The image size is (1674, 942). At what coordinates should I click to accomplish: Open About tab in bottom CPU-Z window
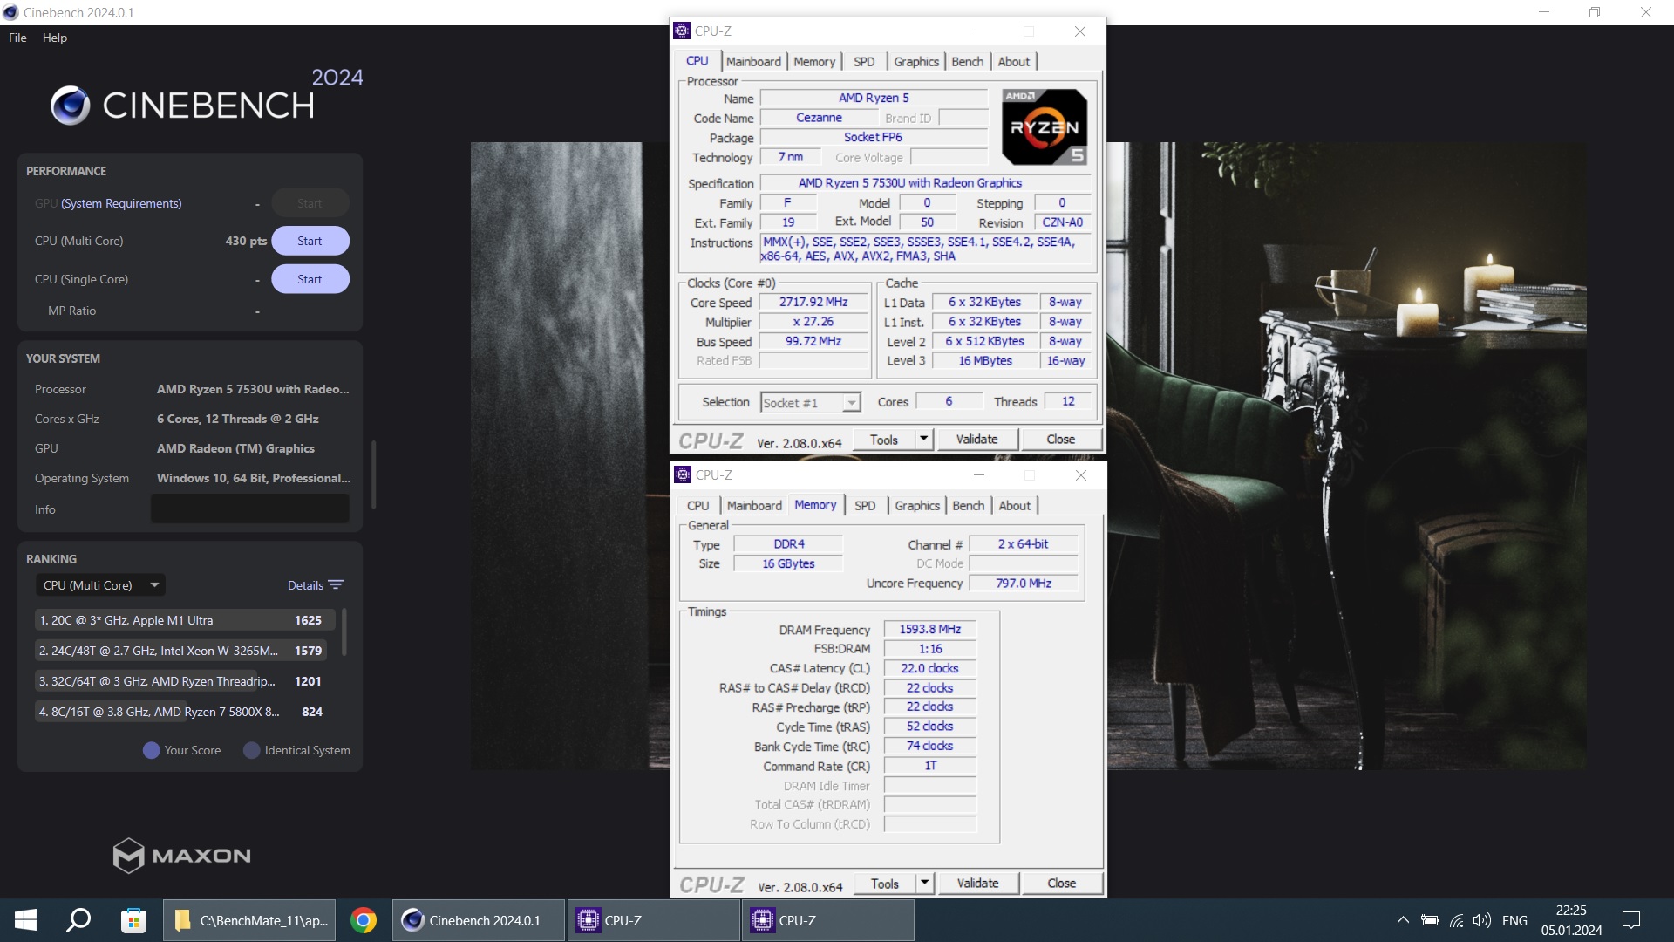point(1015,505)
